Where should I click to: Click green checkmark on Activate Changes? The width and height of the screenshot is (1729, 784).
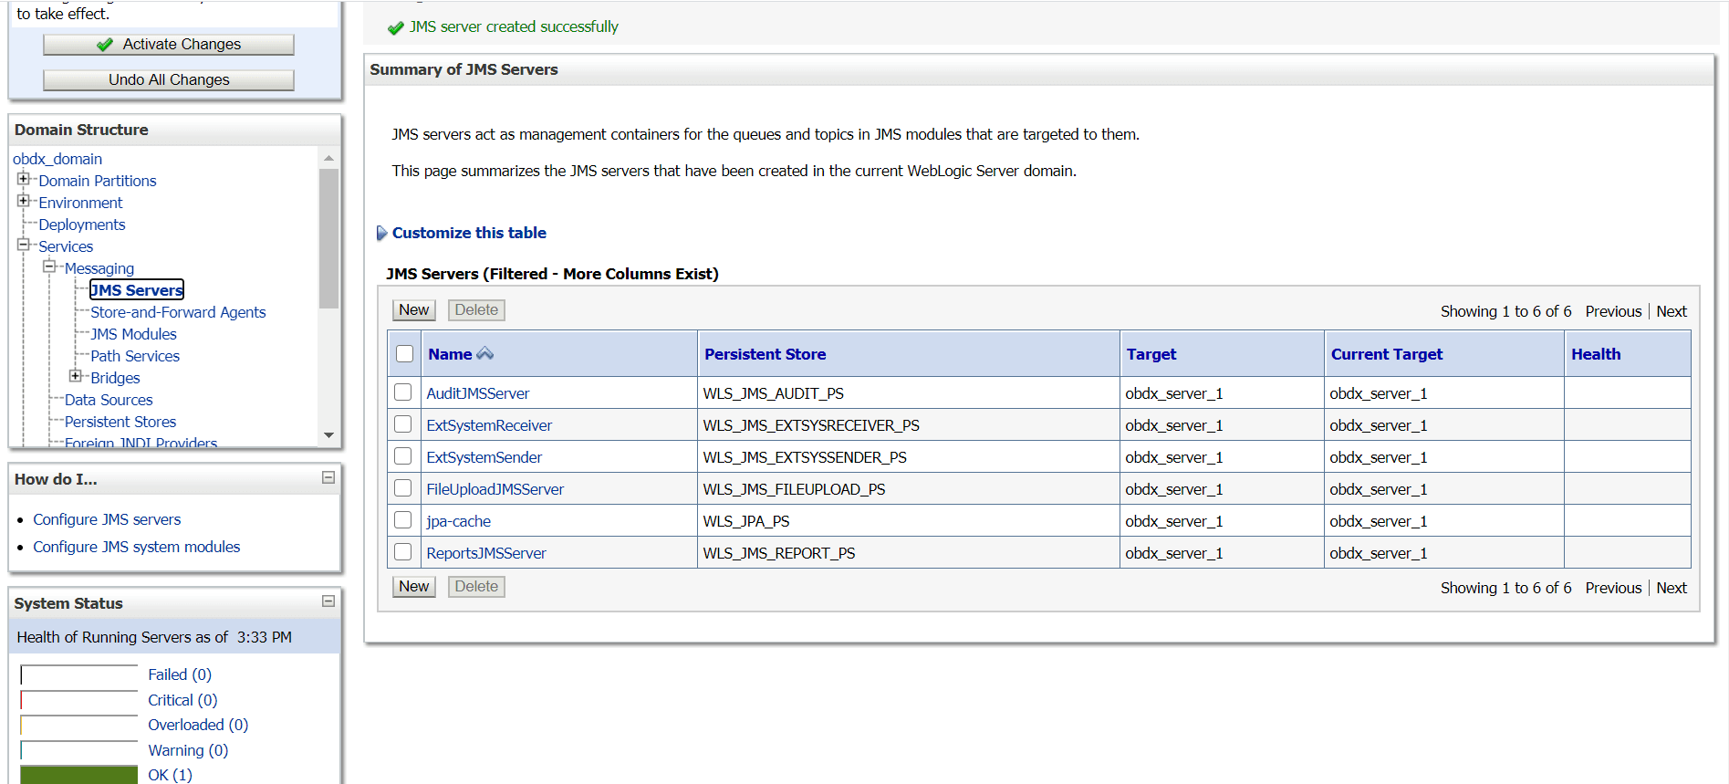[x=105, y=45]
